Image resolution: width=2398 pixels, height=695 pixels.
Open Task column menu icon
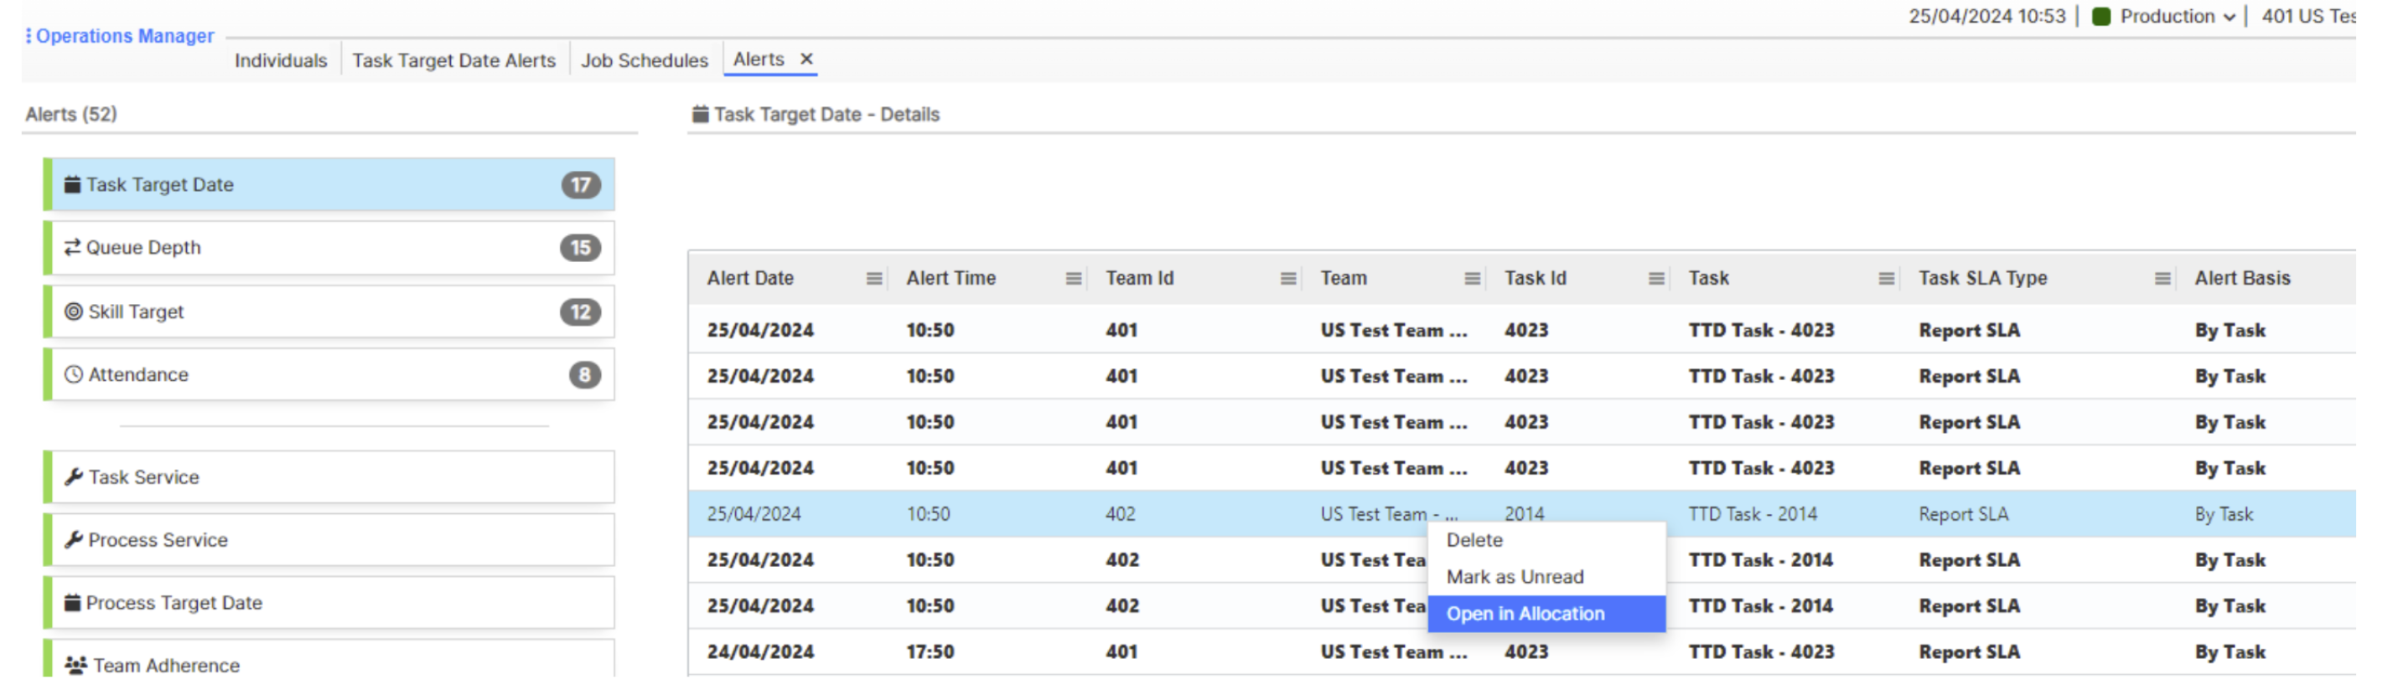click(1887, 279)
